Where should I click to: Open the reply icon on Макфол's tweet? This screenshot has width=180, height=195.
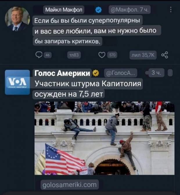tap(39, 55)
